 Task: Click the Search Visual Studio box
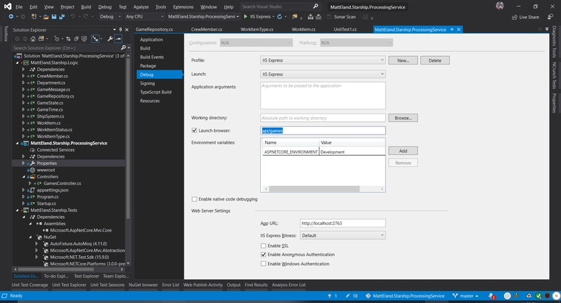coord(280,6)
